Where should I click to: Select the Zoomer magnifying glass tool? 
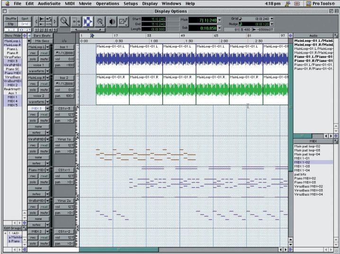point(64,21)
